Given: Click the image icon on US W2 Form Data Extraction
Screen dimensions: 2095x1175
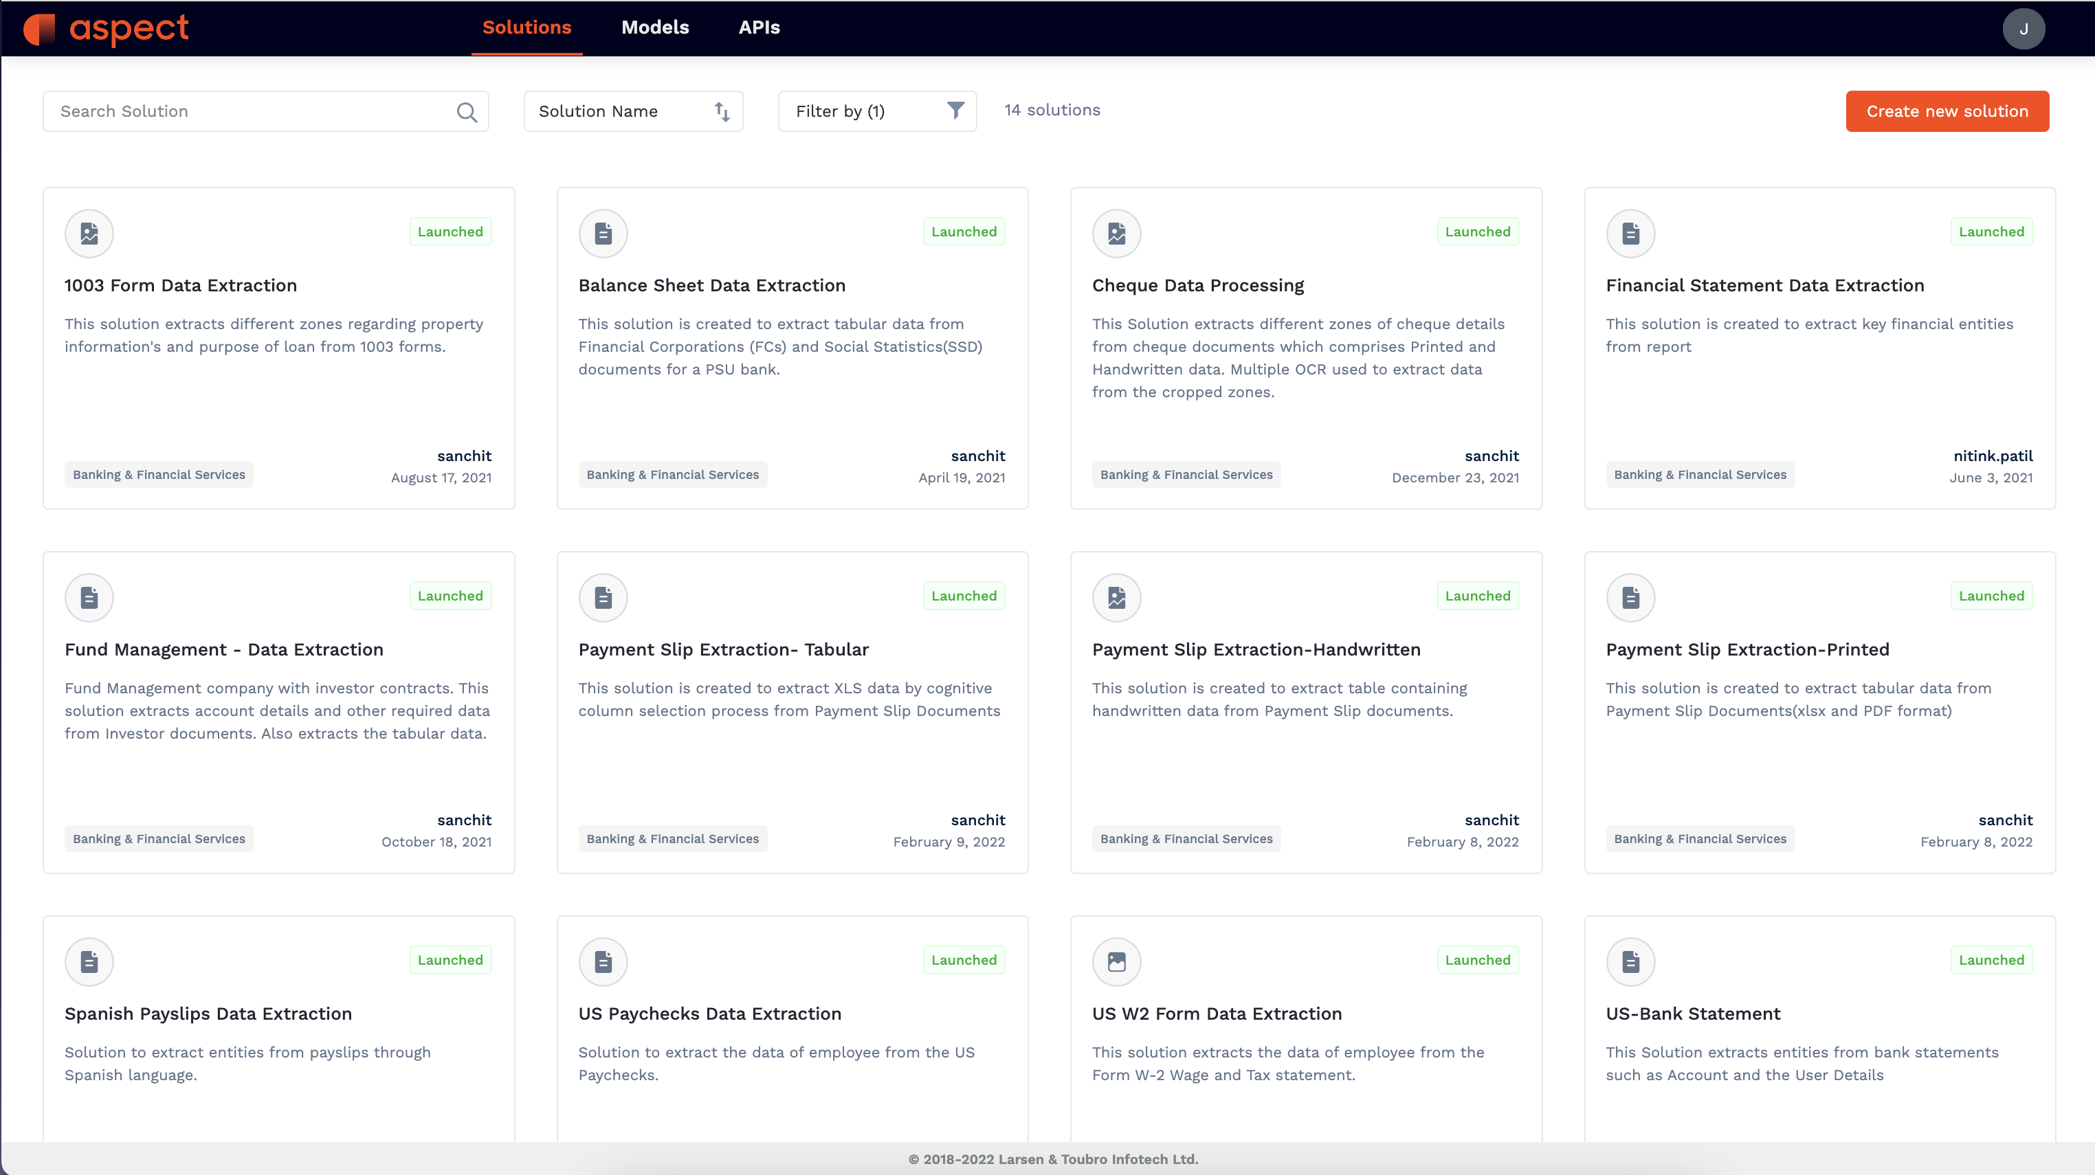Looking at the screenshot, I should [1117, 961].
